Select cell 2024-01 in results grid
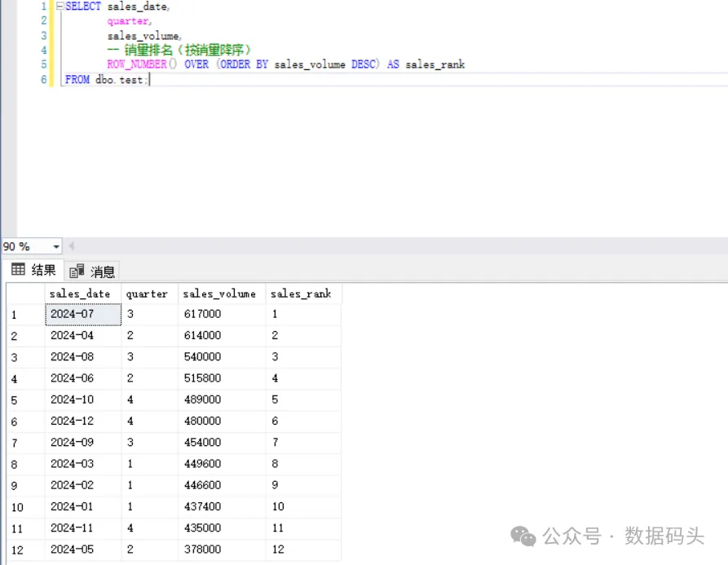Image resolution: width=728 pixels, height=565 pixels. tap(83, 506)
